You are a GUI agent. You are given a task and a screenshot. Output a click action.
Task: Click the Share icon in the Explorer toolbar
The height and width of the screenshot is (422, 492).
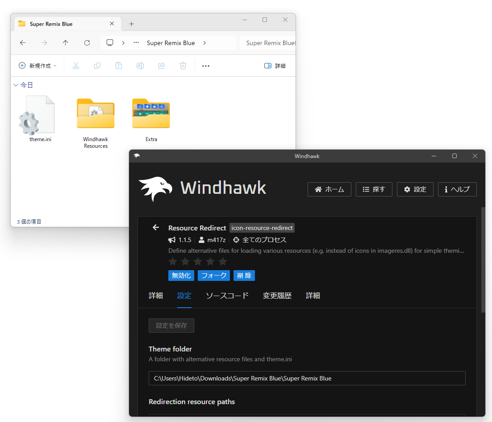pos(162,66)
